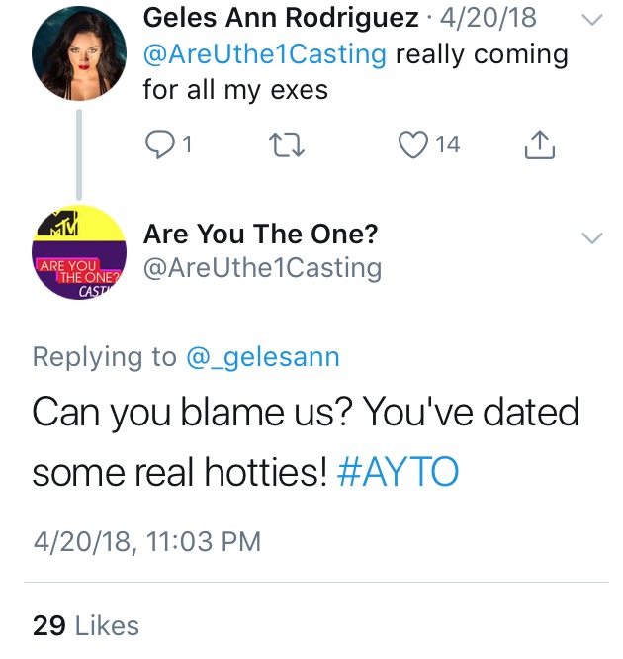Screen dimensions: 623x659
Task: Open the Are You The One? display name
Action: pos(260,234)
